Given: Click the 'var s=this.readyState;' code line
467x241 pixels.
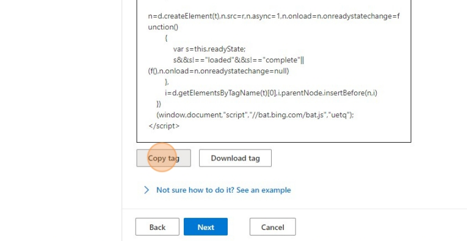Looking at the screenshot, I should pos(209,49).
